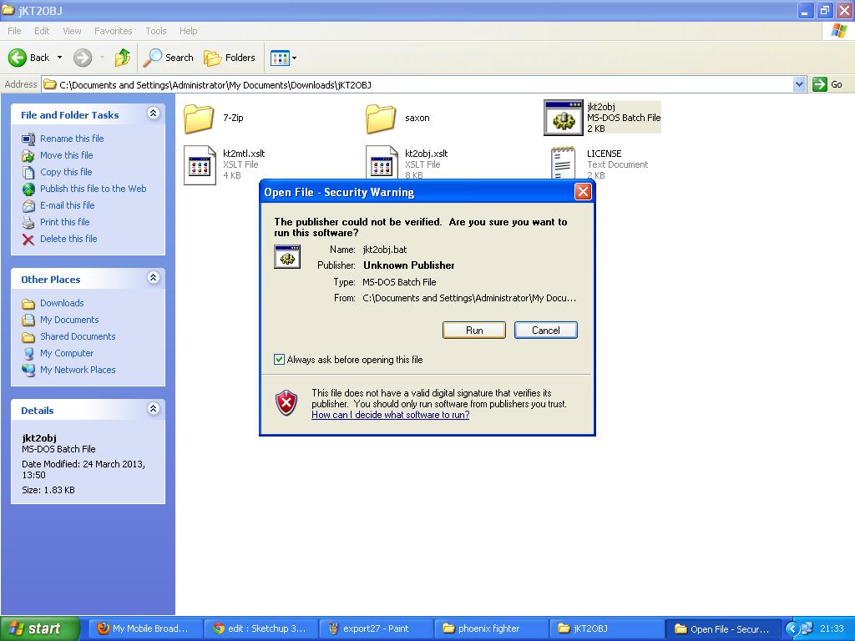The width and height of the screenshot is (855, 641).
Task: Select the jkt2obj batch file icon
Action: 564,118
